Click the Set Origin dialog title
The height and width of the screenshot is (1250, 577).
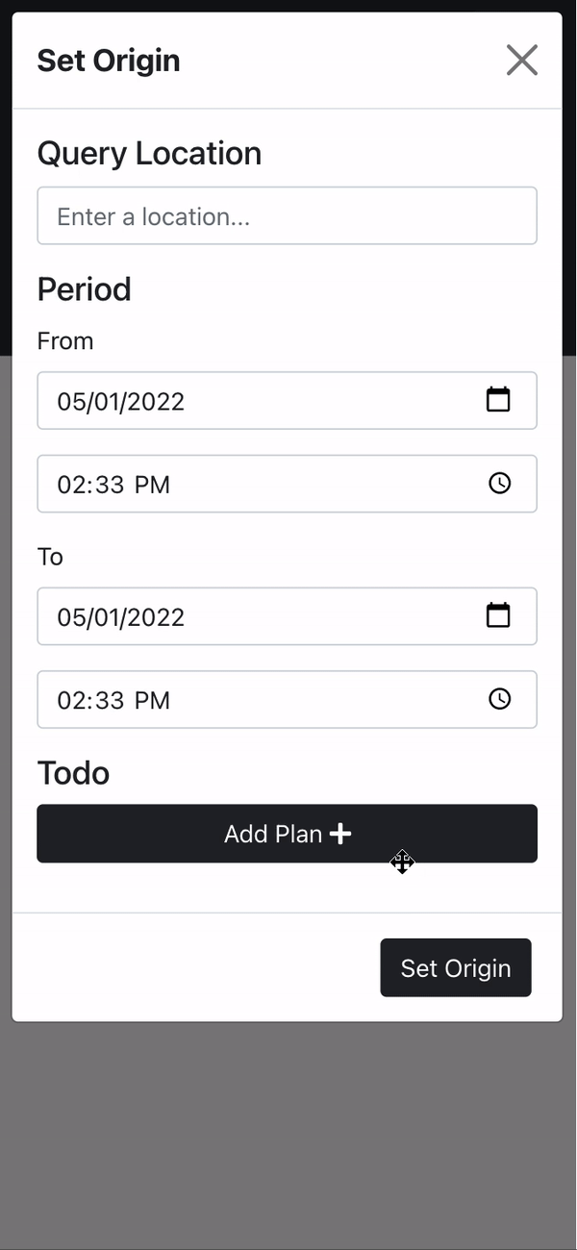[109, 60]
